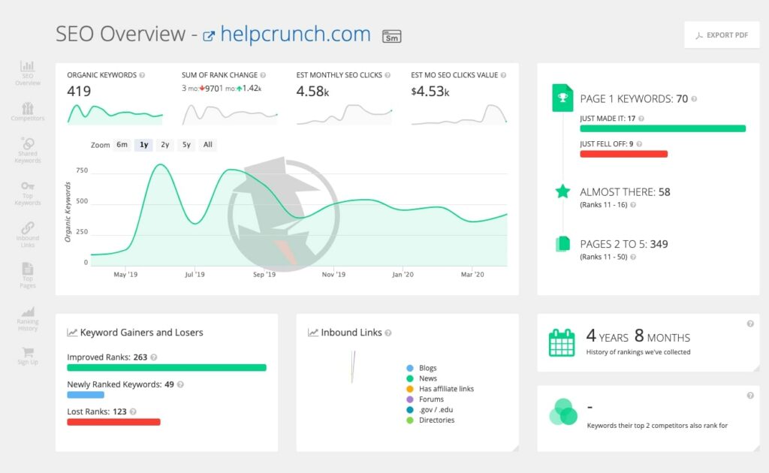
Task: Click the Sum of Rank Change sparkline
Action: tap(230, 114)
